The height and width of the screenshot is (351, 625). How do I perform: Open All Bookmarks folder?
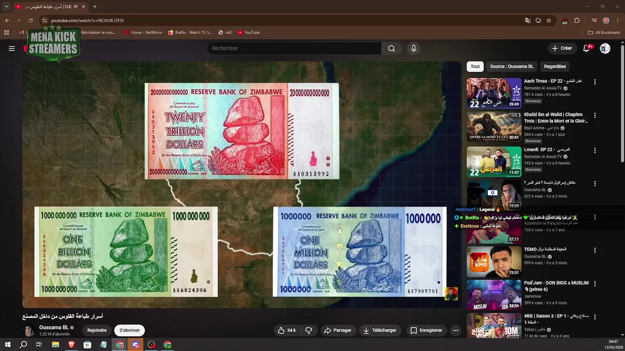pyautogui.click(x=604, y=32)
